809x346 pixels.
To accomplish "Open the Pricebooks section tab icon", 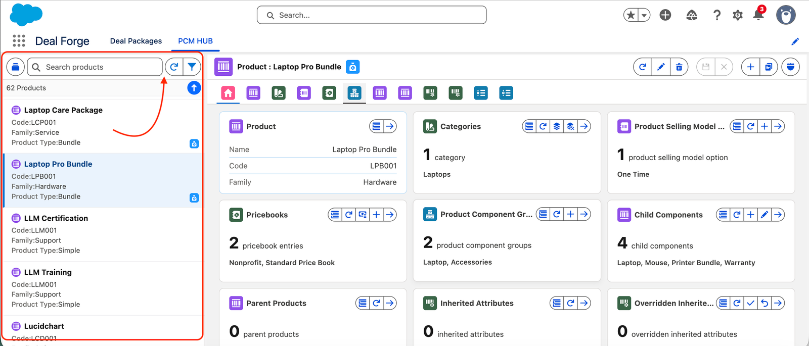I will (x=329, y=93).
